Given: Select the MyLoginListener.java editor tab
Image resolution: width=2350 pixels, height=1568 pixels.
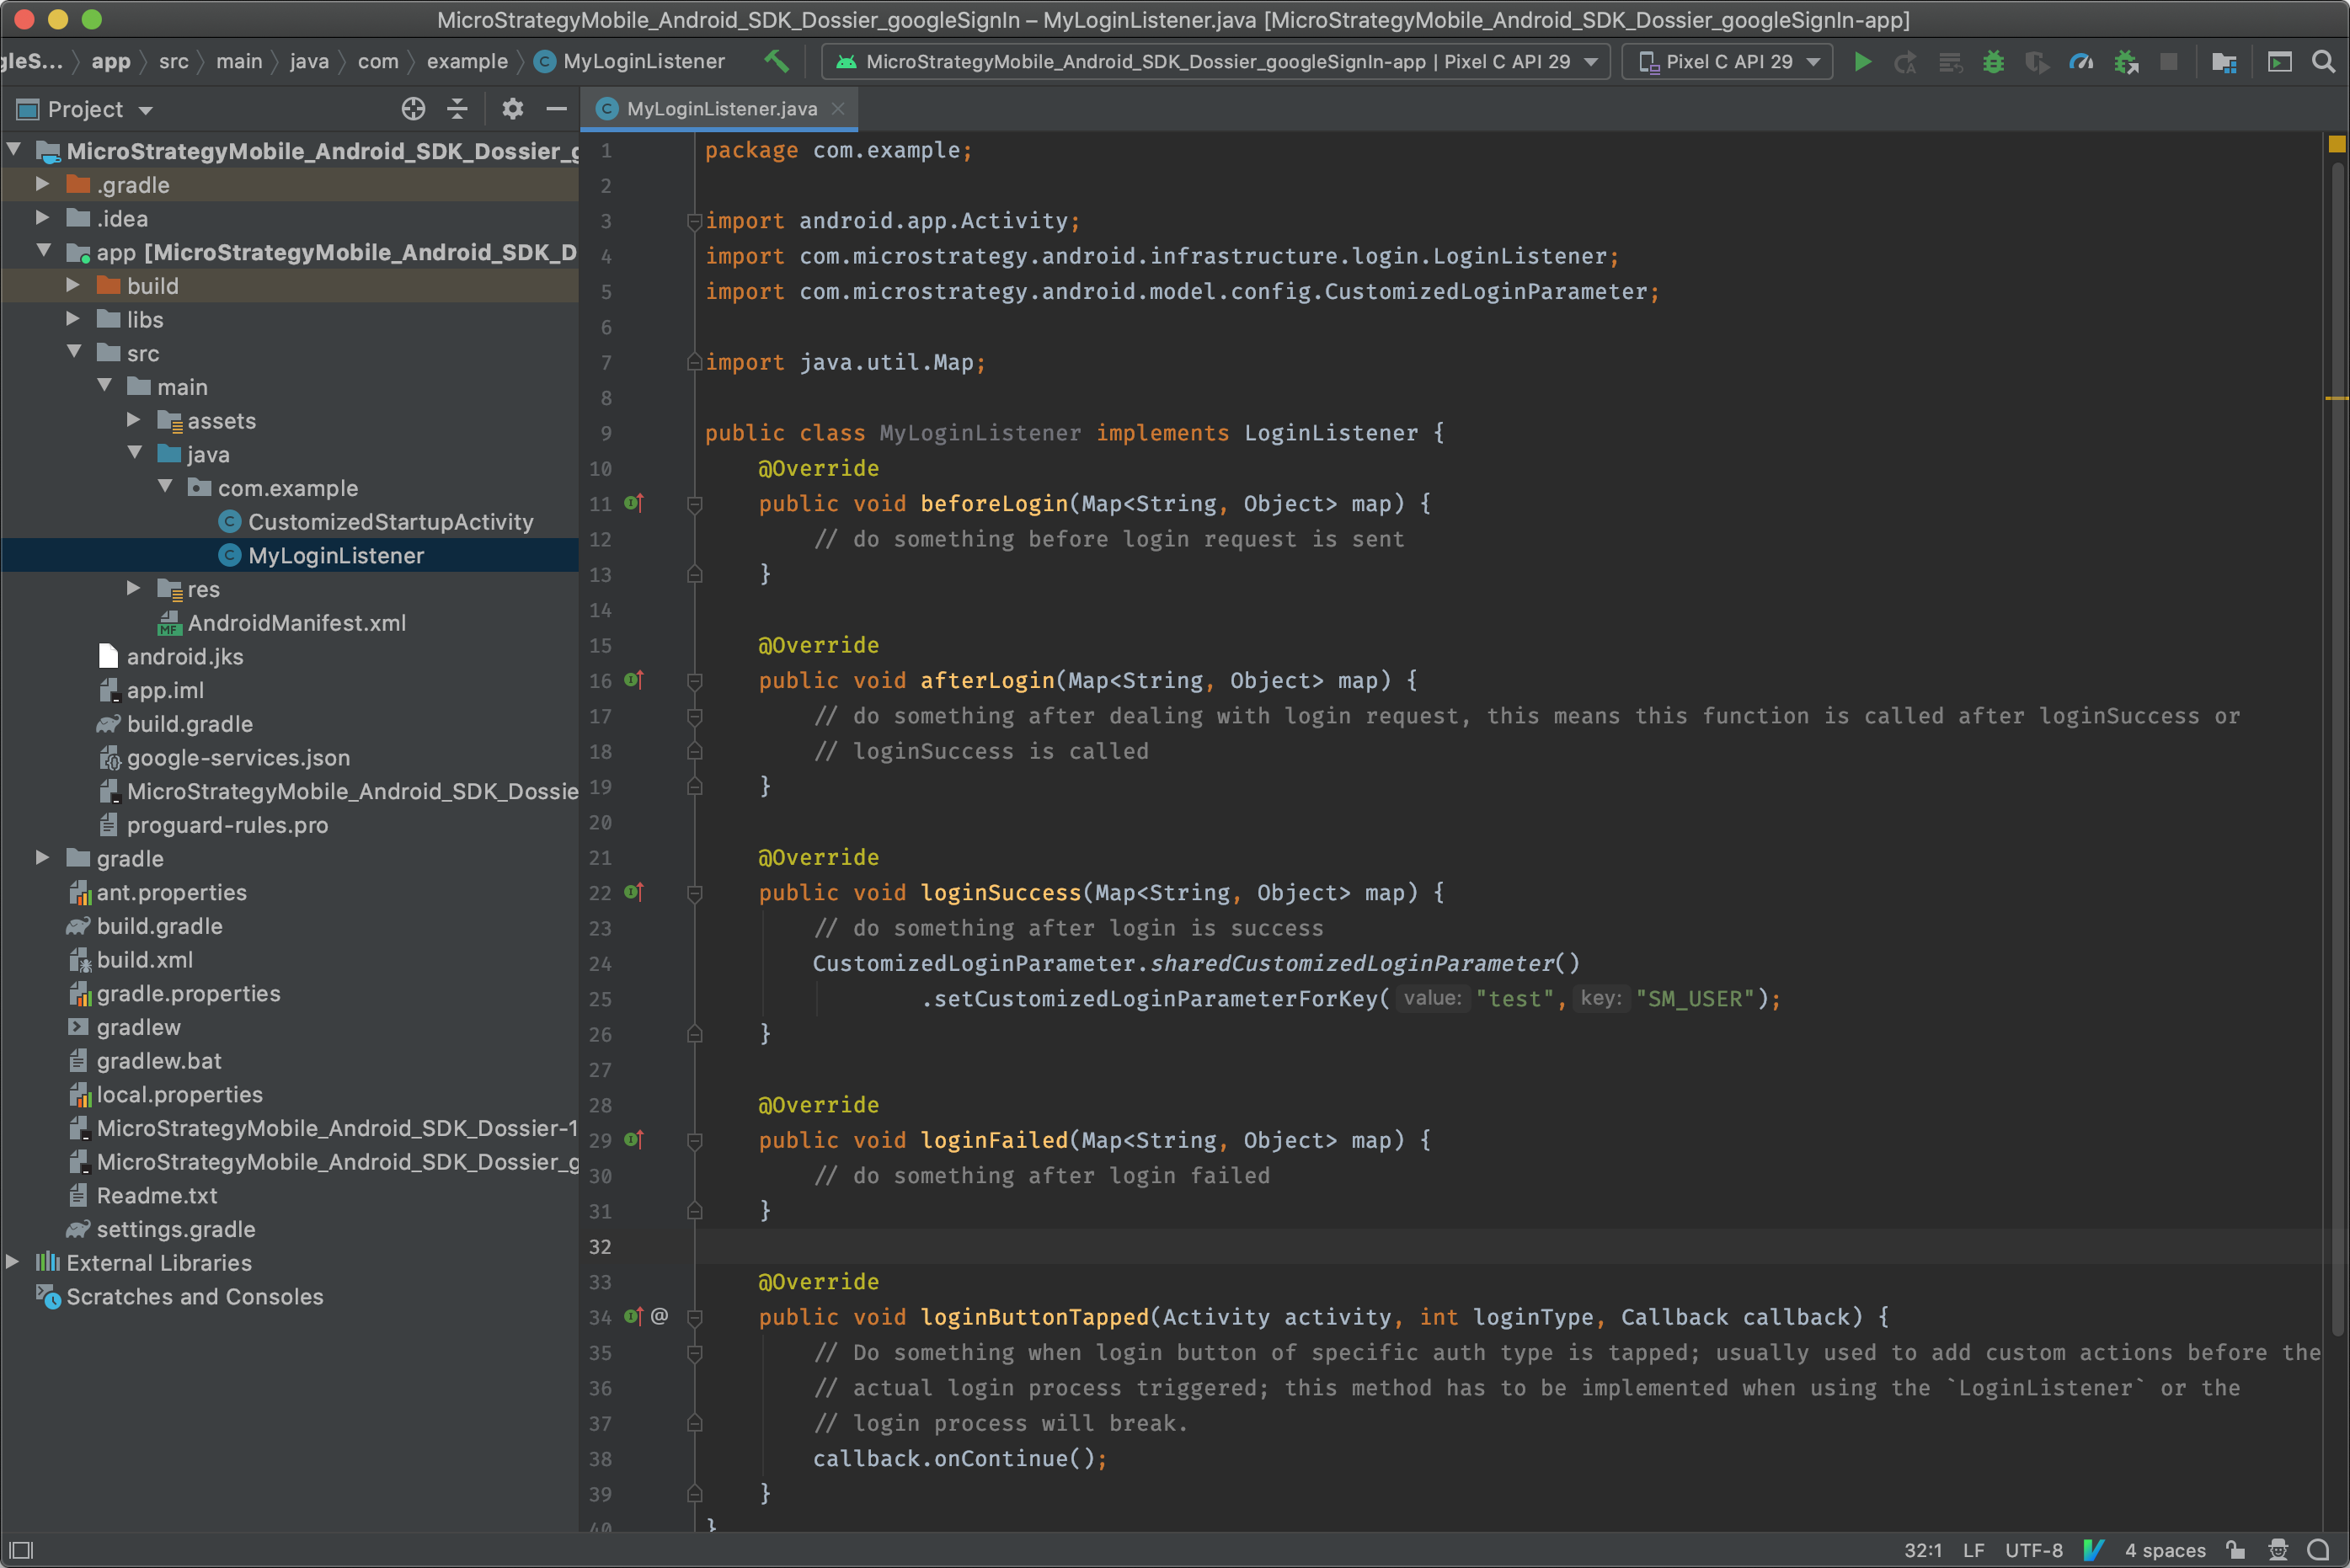Looking at the screenshot, I should [x=720, y=109].
